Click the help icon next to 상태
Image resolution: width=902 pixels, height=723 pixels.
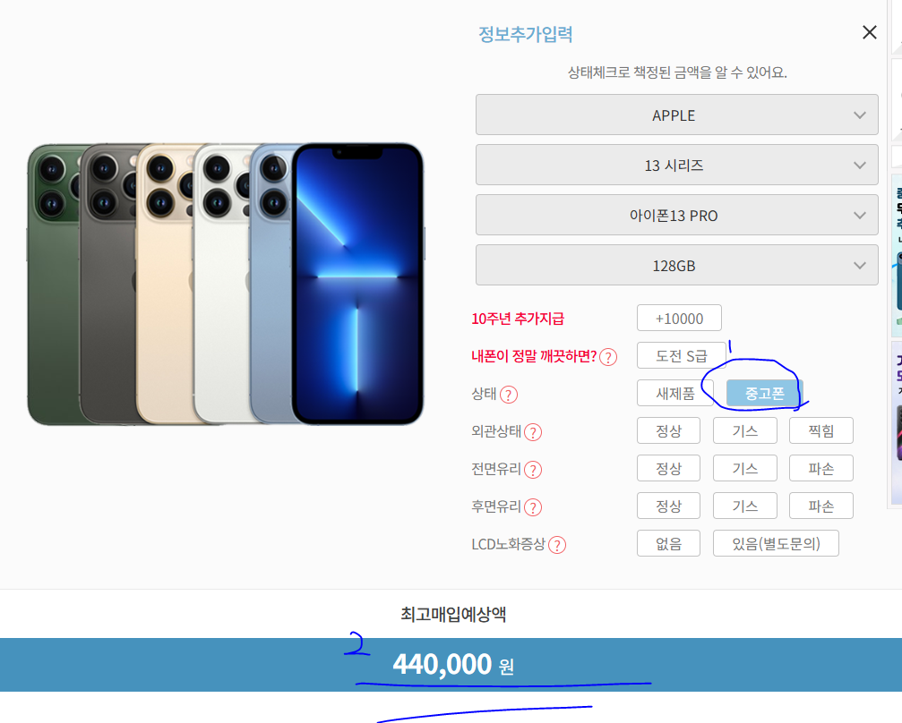[x=509, y=395]
